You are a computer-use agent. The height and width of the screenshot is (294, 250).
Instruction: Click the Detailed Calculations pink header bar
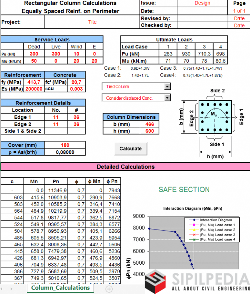[125, 167]
